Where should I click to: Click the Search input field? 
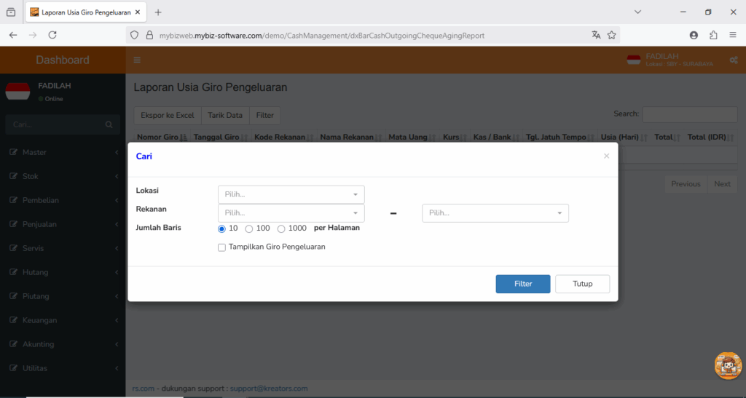(689, 114)
